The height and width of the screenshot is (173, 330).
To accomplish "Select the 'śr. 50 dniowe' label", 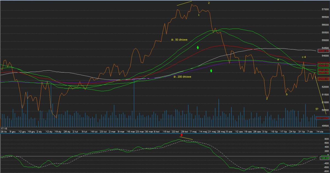I will [179, 40].
